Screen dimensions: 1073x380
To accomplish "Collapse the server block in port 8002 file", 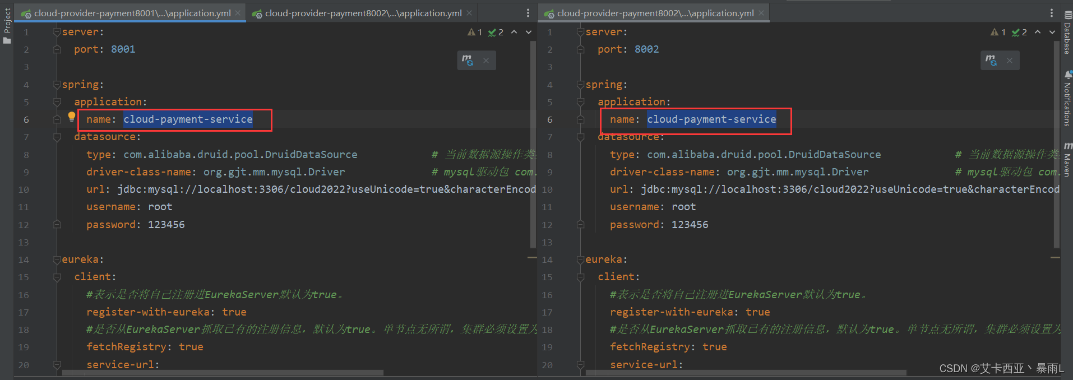I will click(x=580, y=32).
